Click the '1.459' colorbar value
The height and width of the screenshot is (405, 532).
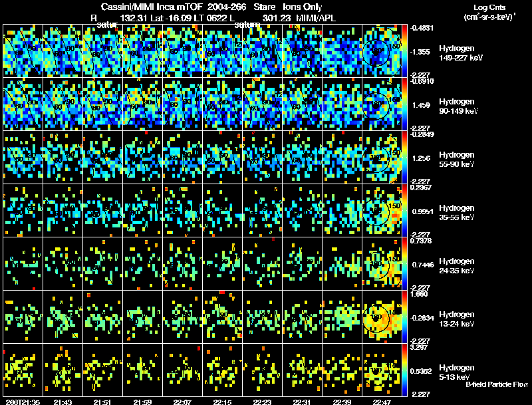click(x=421, y=105)
